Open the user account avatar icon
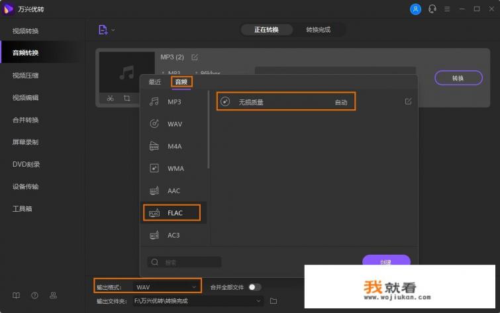Screen dimensions: 500x313 415,9
